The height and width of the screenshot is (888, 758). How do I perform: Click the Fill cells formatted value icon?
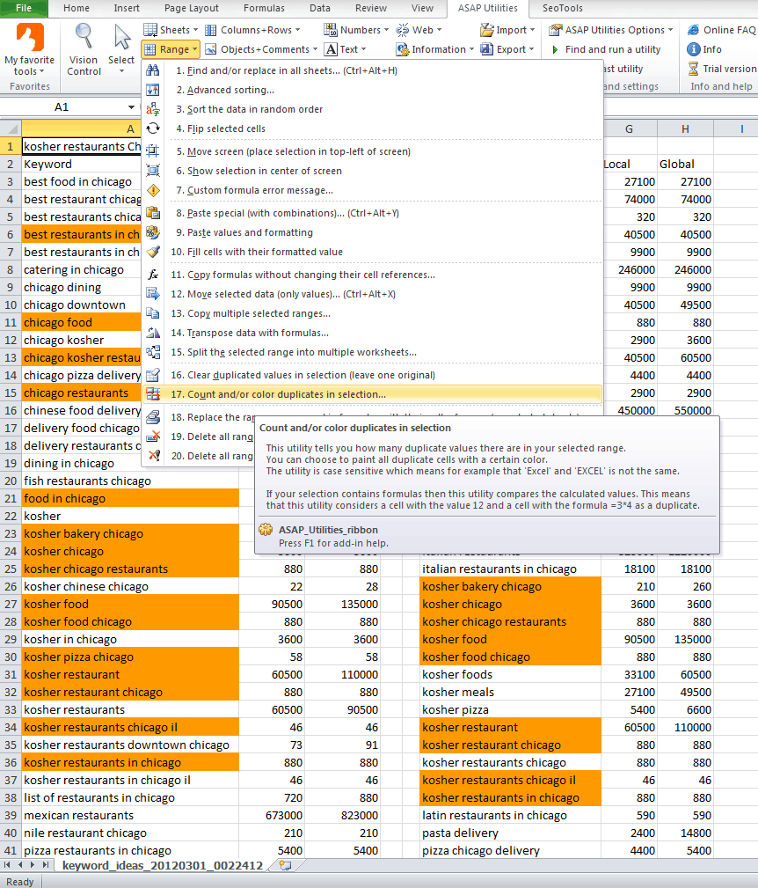tap(153, 252)
